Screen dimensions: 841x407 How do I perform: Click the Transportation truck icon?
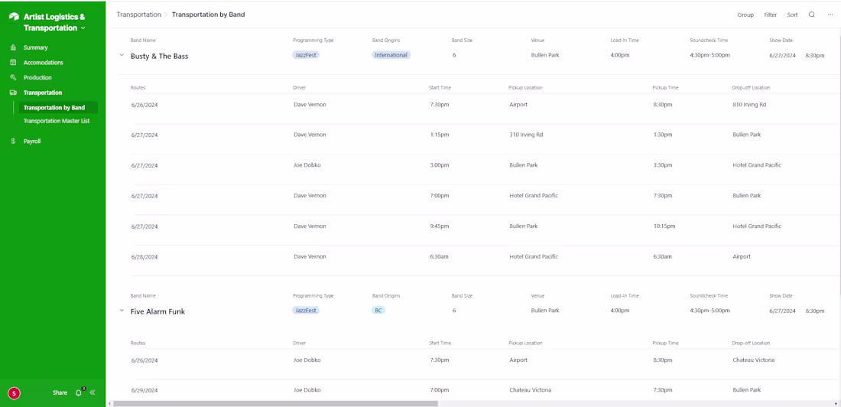click(13, 93)
